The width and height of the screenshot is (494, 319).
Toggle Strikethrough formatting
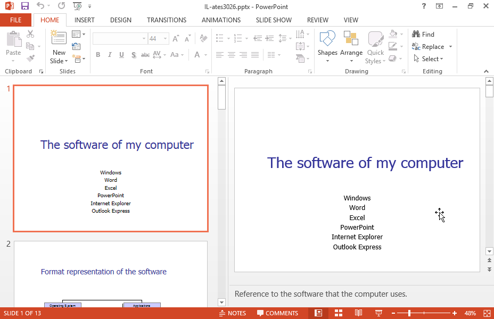[x=145, y=55]
